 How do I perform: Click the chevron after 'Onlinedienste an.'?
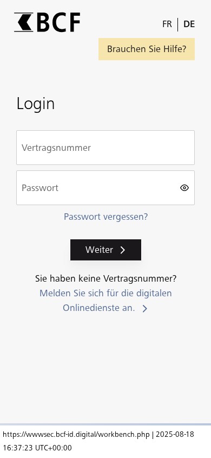[145, 308]
